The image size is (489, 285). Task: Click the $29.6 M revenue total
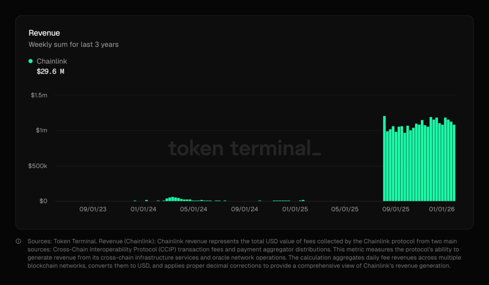click(51, 72)
